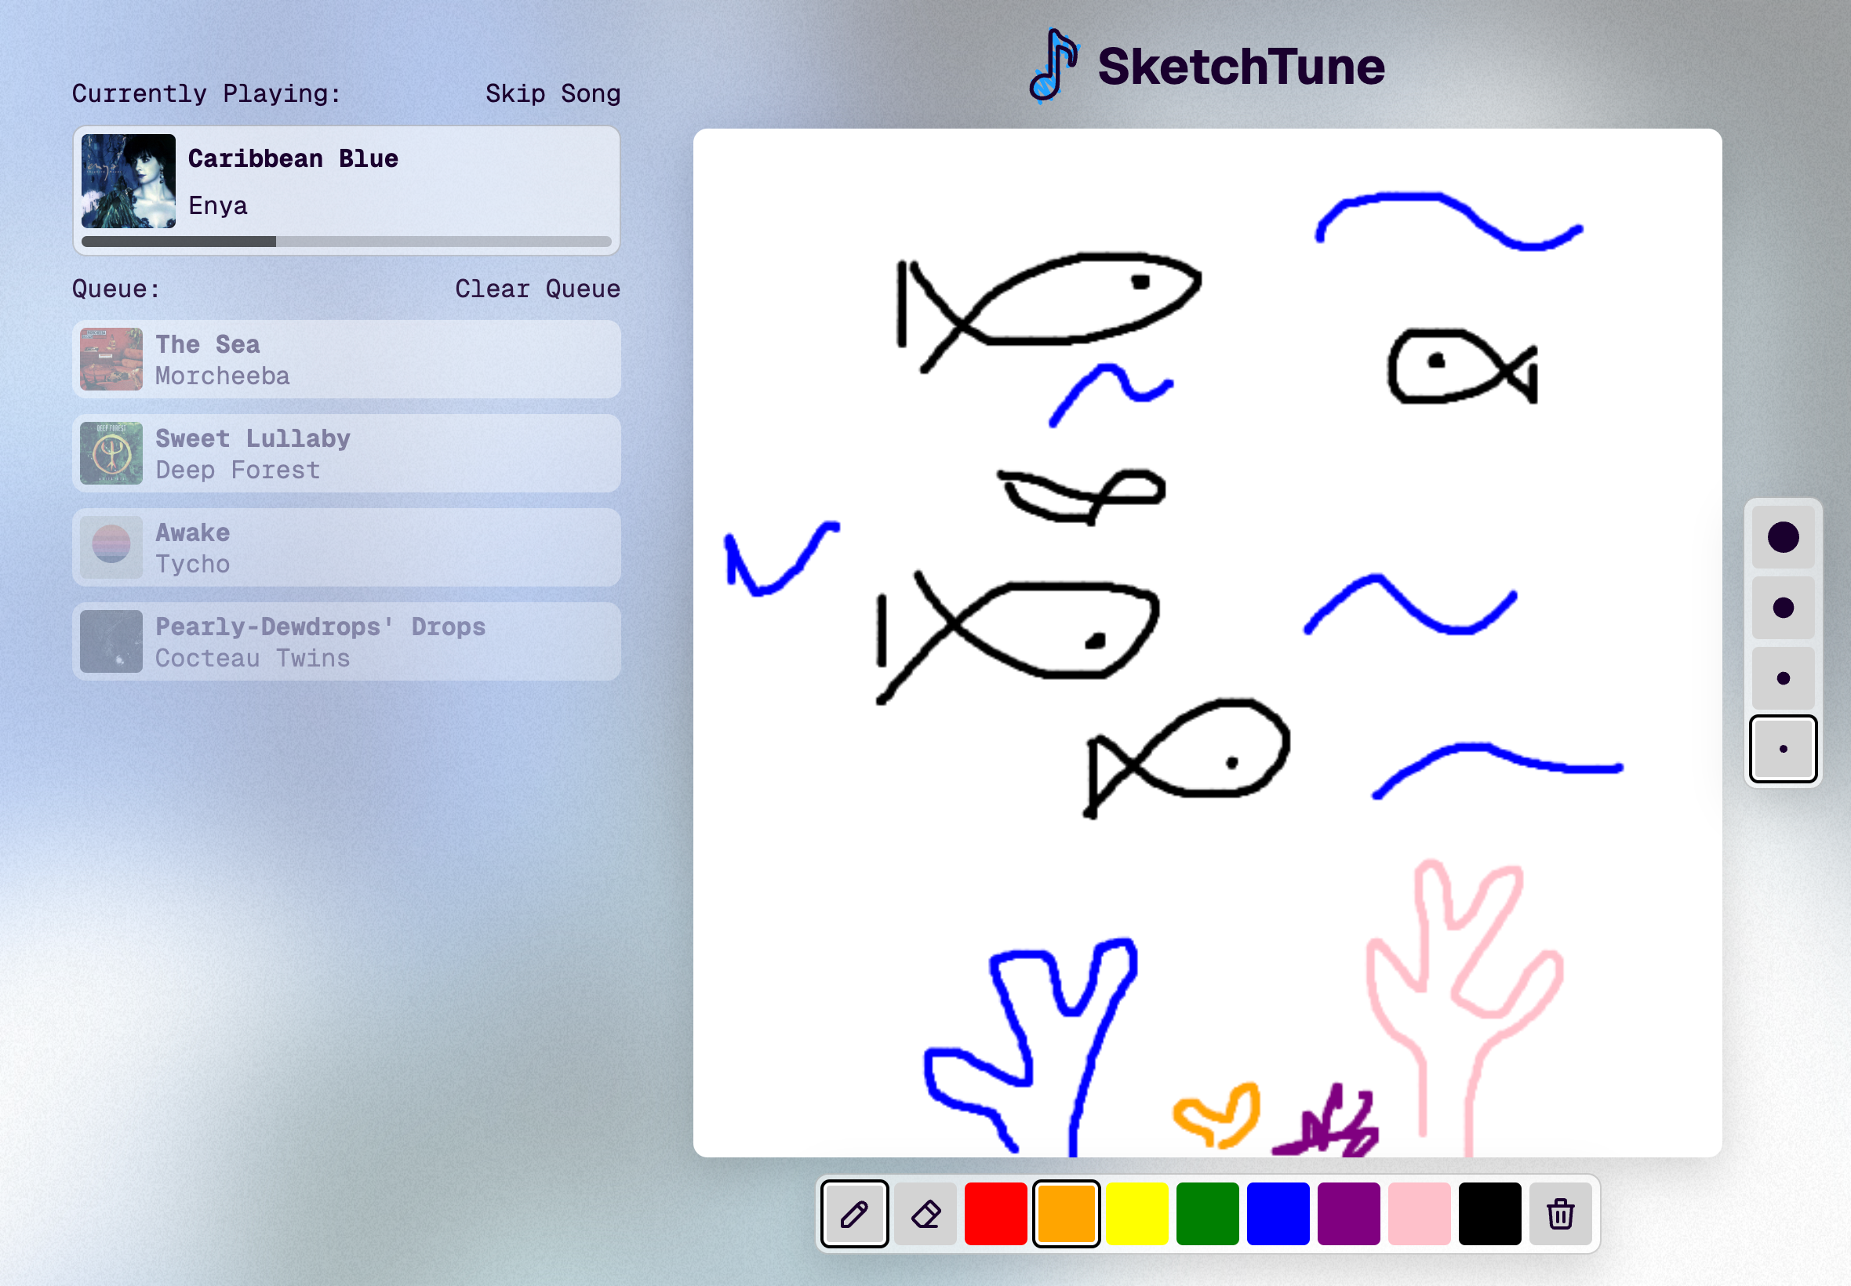1851x1286 pixels.
Task: Pick the blue color swatch
Action: click(1278, 1214)
